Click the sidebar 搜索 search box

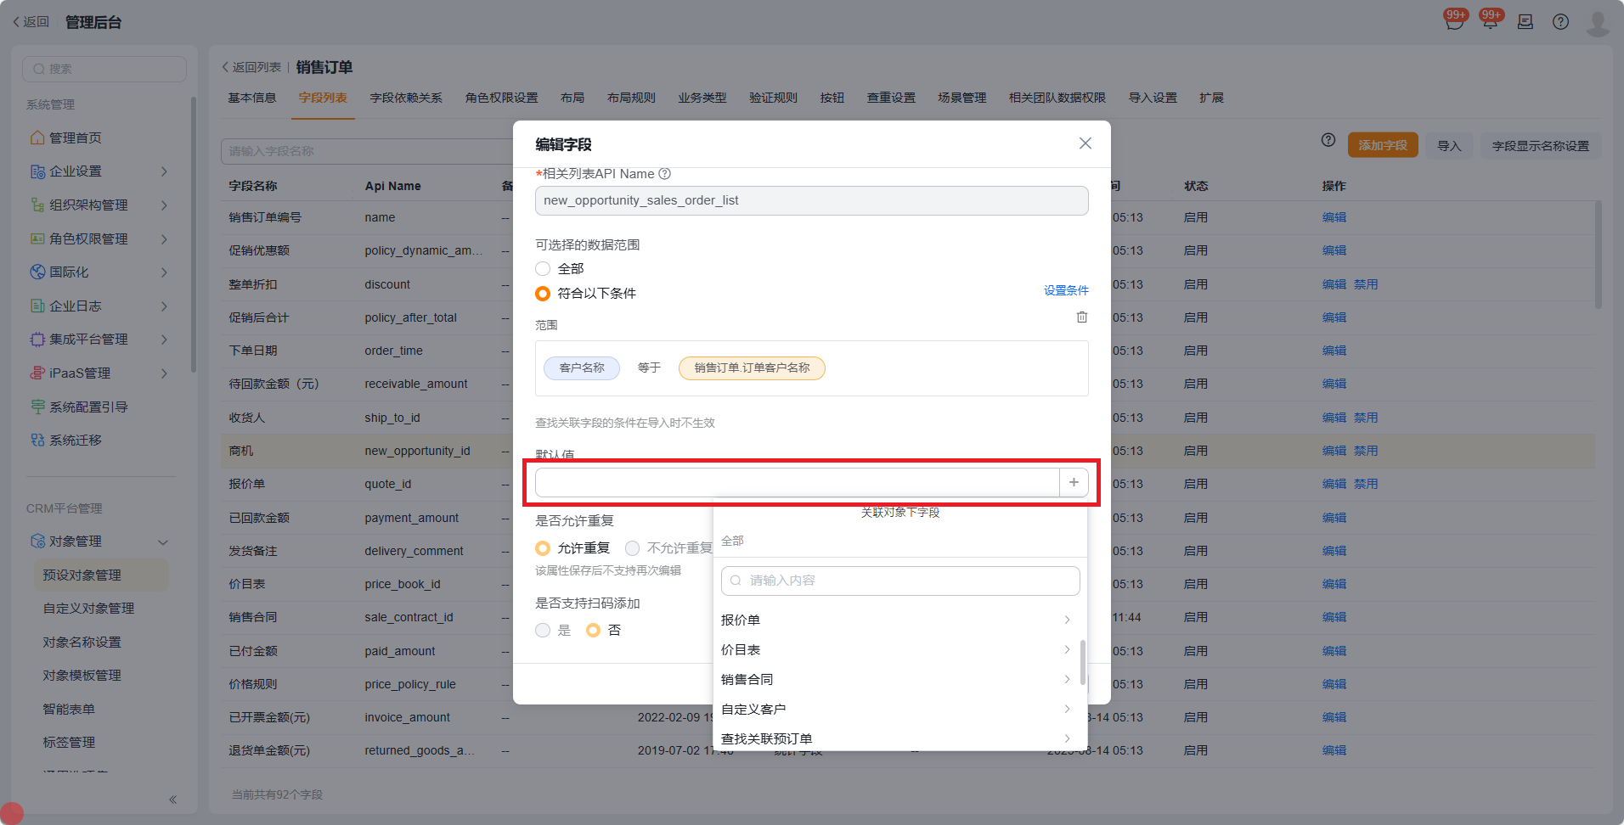104,69
